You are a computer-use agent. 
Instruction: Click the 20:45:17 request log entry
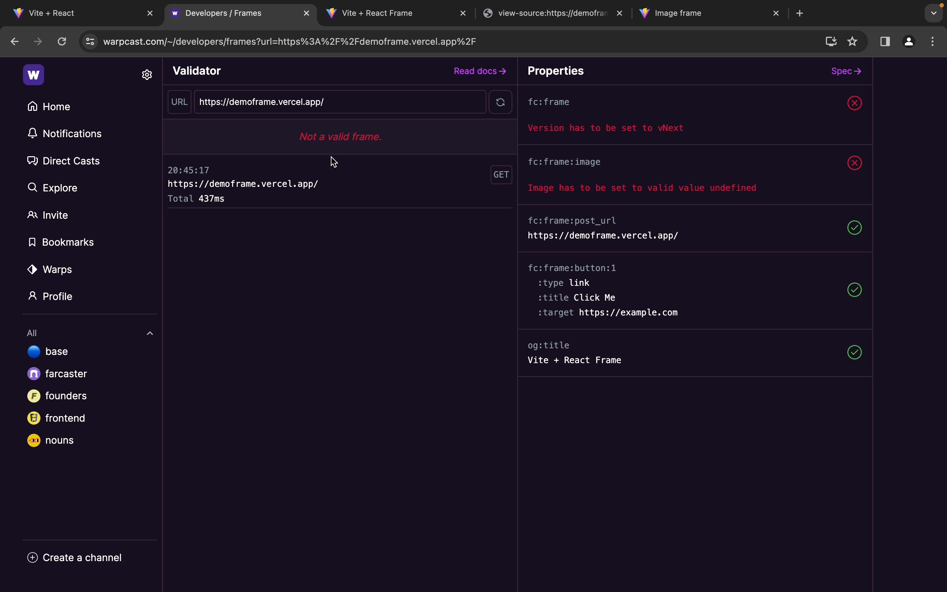click(x=340, y=184)
